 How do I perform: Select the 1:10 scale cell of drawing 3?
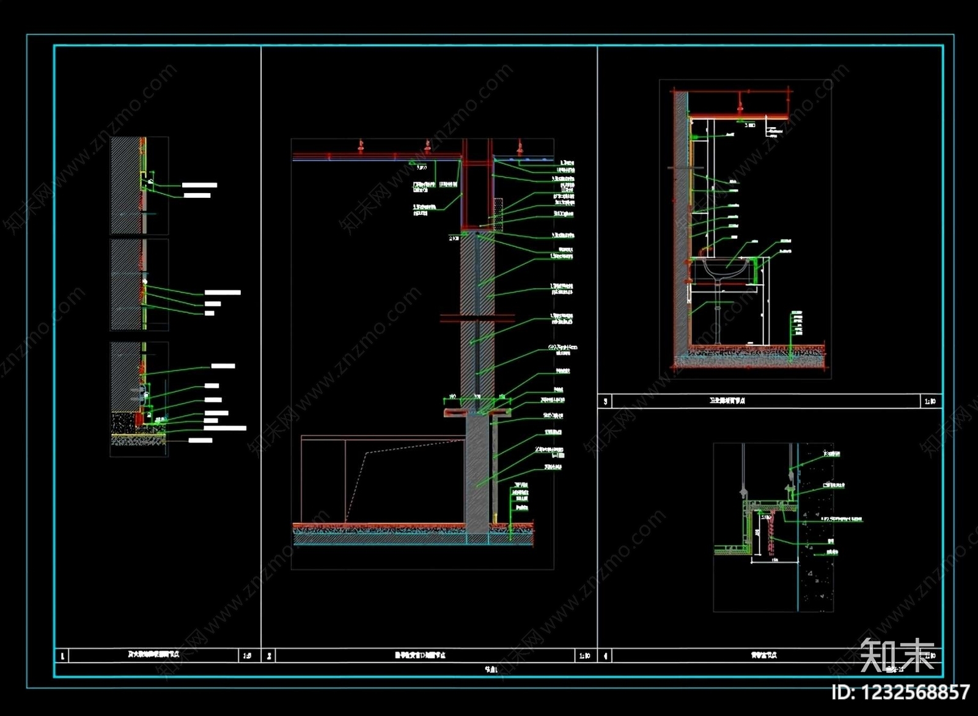click(931, 401)
